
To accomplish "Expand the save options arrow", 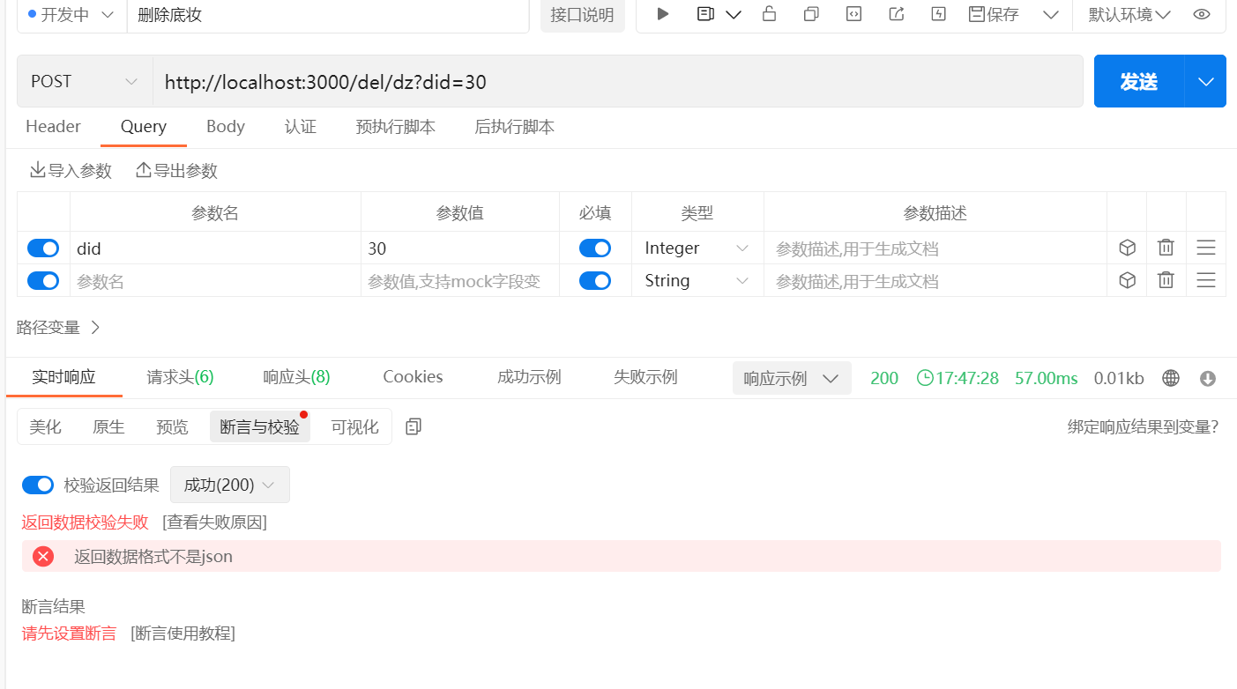I will click(1050, 15).
